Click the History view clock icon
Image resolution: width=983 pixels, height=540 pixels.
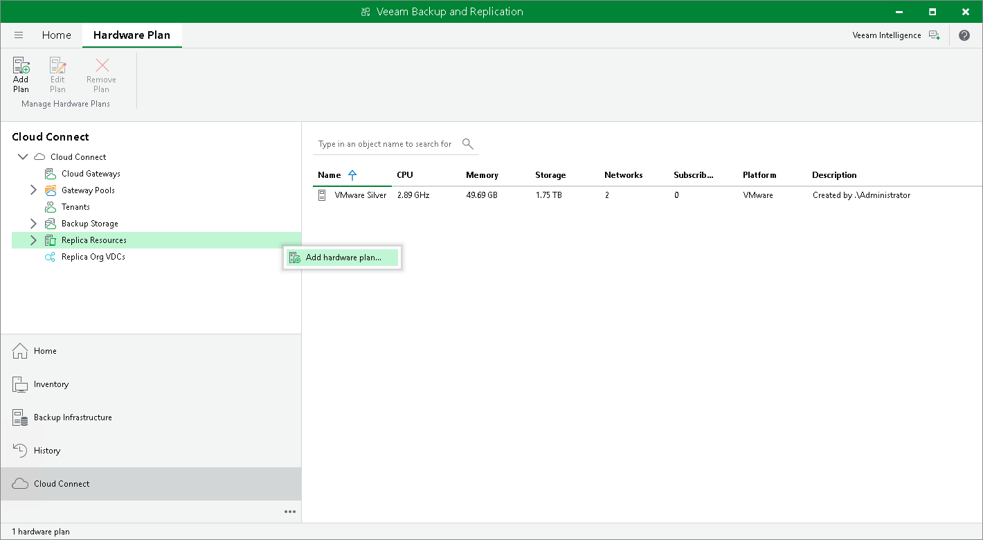[21, 451]
